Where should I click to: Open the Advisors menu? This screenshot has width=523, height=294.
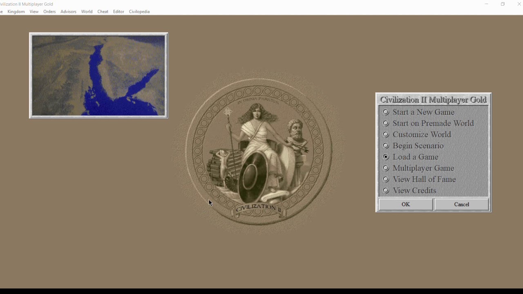(68, 11)
